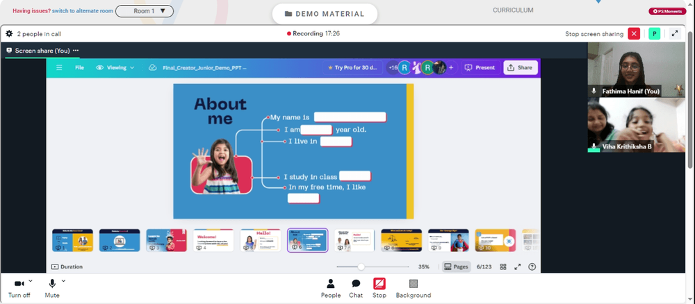Stop the screen share
Screen dimensions: 695x304
(379, 289)
